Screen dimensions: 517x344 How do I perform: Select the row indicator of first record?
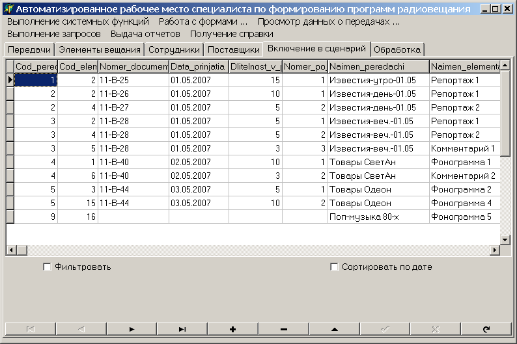tap(10, 80)
